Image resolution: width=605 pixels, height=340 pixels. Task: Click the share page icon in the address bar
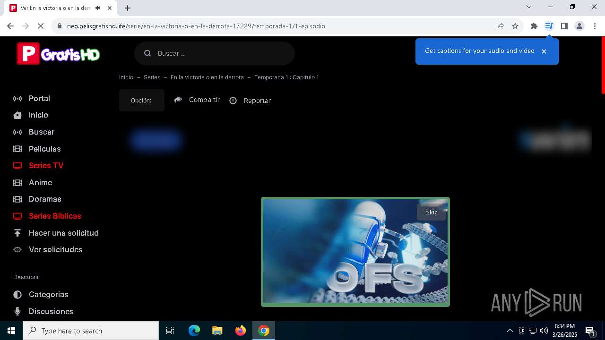tap(500, 26)
